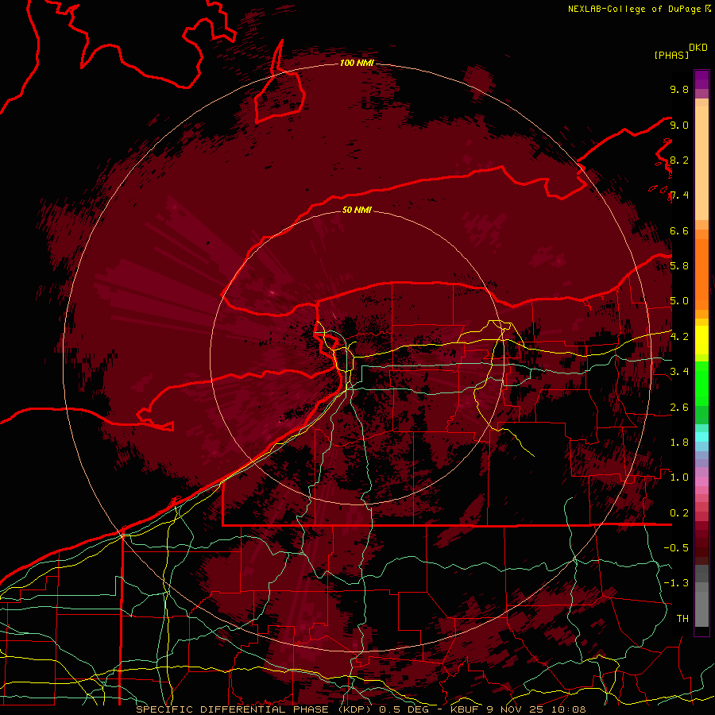Click the TH scale label

(x=682, y=619)
